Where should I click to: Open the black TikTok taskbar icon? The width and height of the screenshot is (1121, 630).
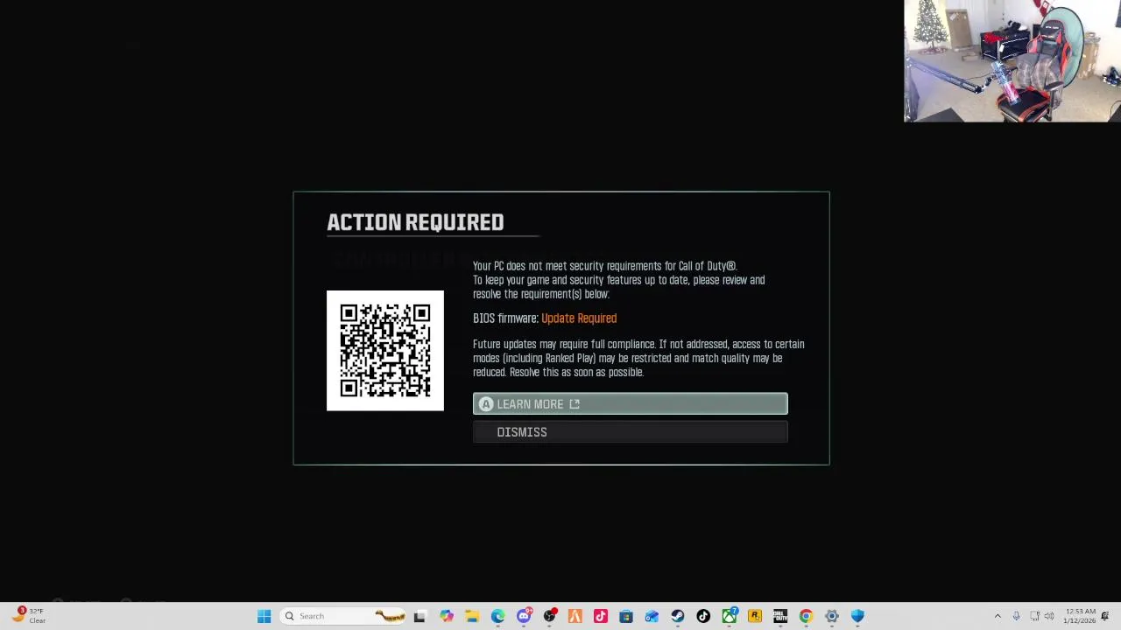coord(703,616)
